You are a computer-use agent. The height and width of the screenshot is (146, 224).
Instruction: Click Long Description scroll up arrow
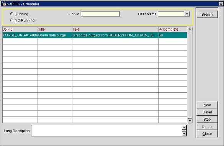(x=184, y=128)
